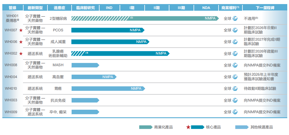Click the WH008 pipeline name

point(11,65)
